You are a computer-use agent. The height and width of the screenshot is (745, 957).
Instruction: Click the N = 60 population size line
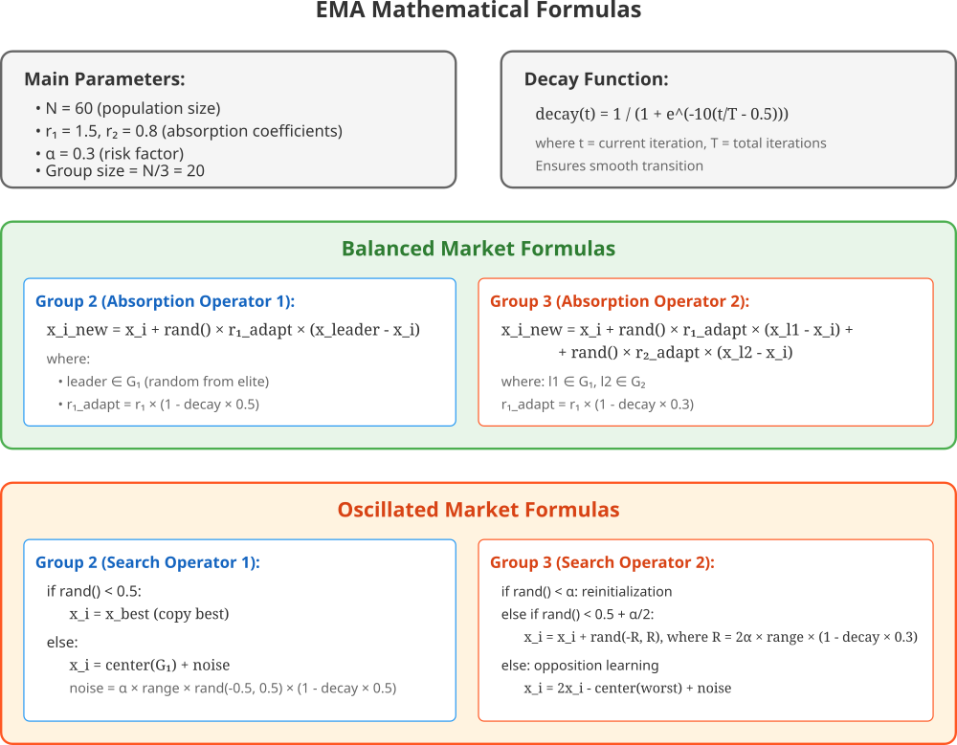coord(127,109)
